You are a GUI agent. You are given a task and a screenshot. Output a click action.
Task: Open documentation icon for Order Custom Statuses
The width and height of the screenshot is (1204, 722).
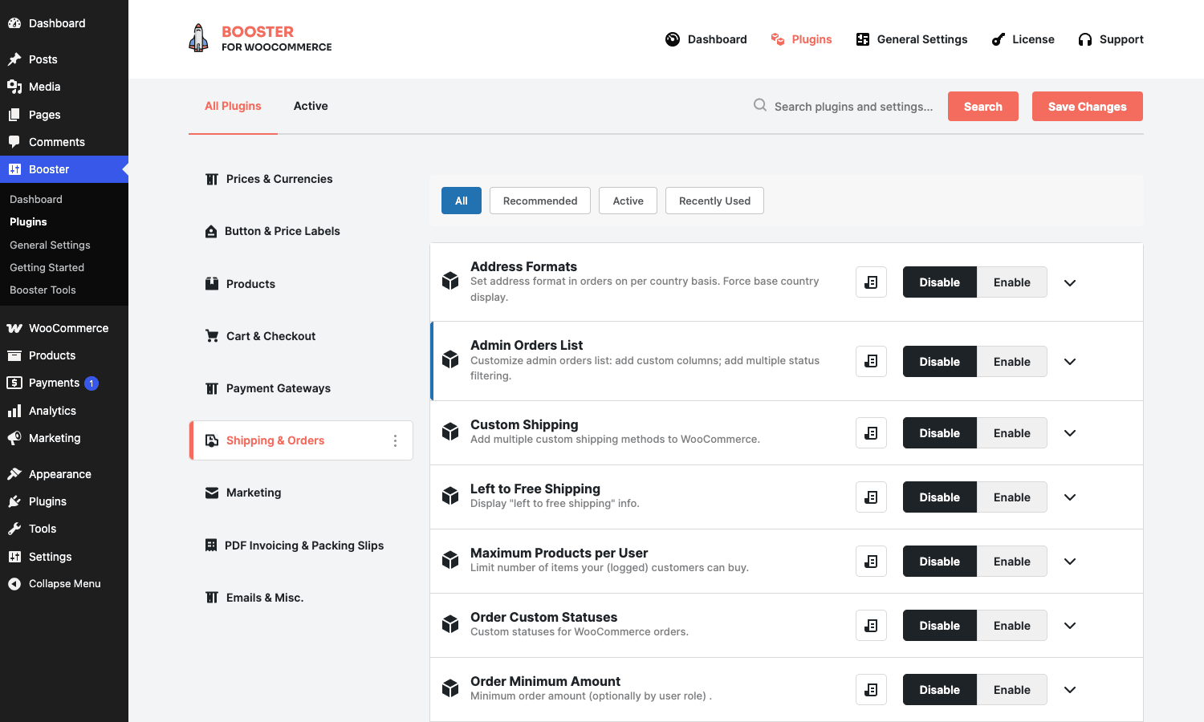click(871, 626)
